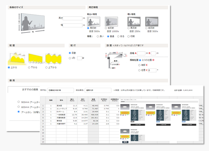Select the 上下から placement radio button
This screenshot has height=151, width=209.
[46, 67]
